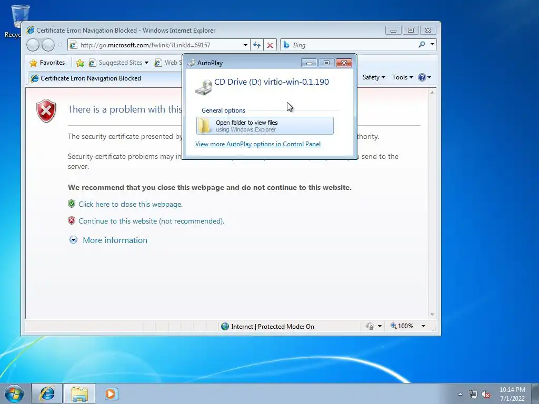
Task: Click the Continue to this website link
Action: coord(151,221)
